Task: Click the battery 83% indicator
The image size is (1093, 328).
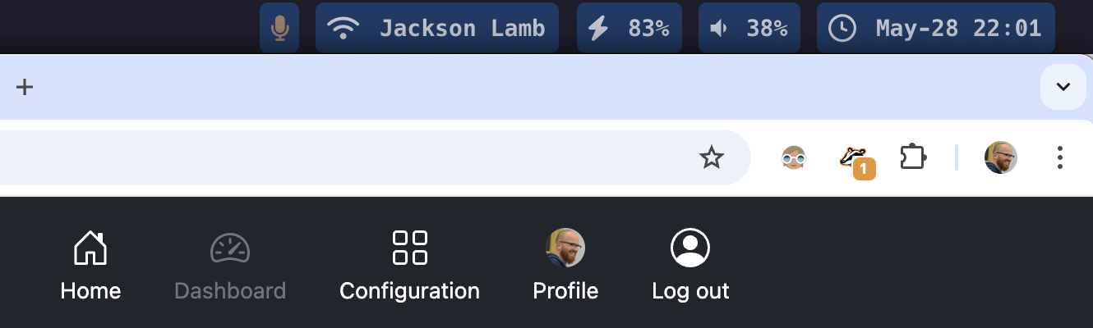Action: [630, 28]
